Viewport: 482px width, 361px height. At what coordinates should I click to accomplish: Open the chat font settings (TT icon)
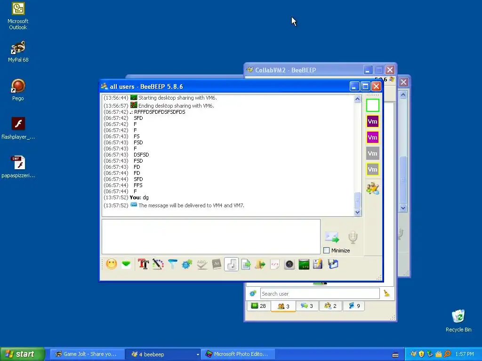point(143,264)
